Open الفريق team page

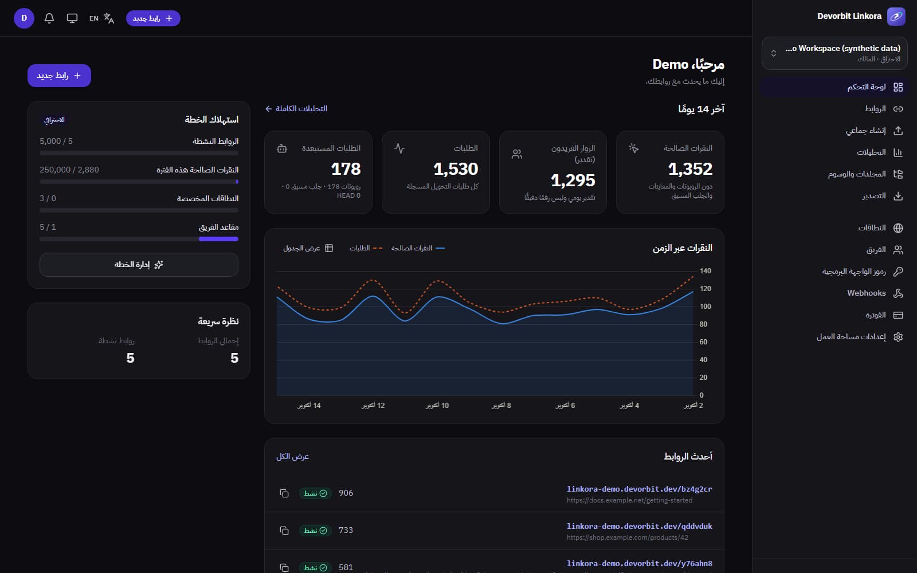(x=834, y=250)
